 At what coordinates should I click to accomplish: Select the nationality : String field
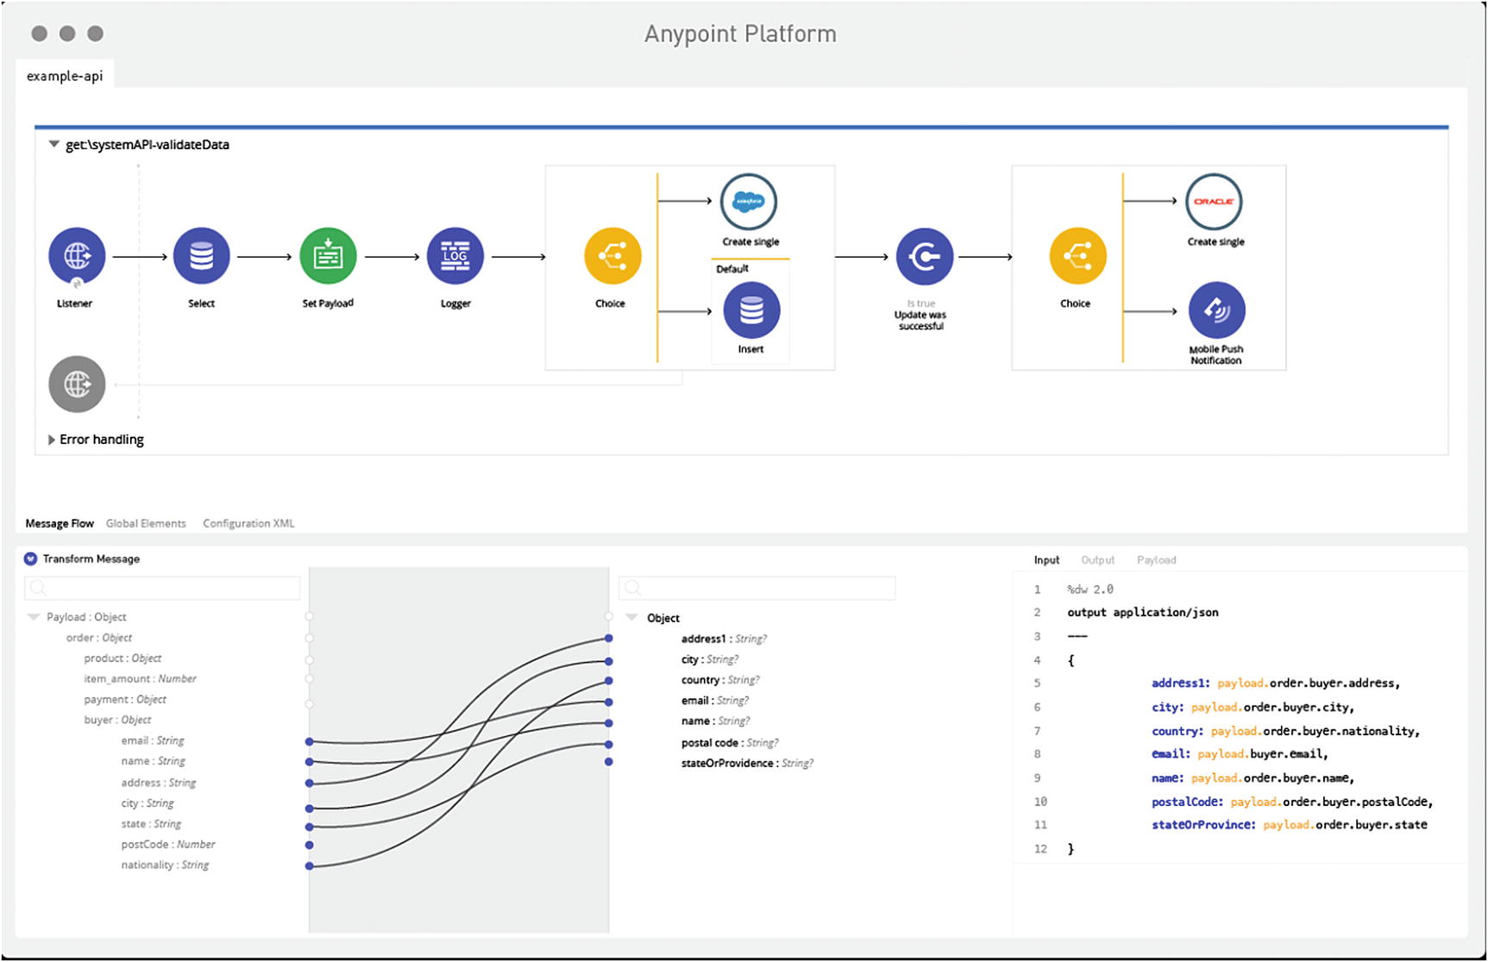pyautogui.click(x=165, y=865)
